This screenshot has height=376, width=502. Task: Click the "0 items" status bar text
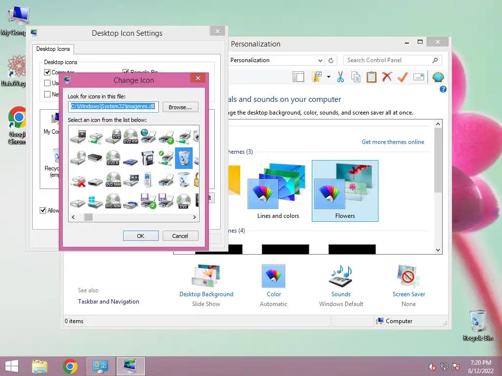click(x=74, y=321)
